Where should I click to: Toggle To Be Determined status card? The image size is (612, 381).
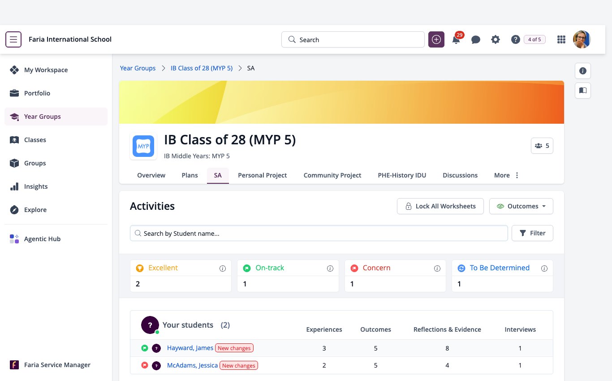502,276
